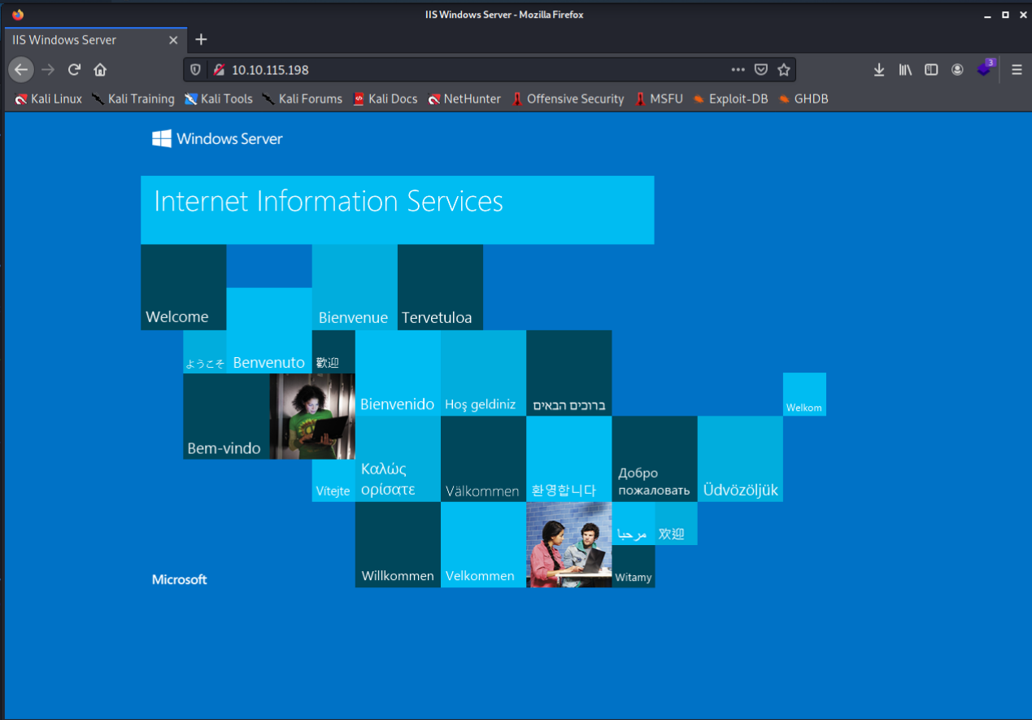
Task: Click the browser back arrow button
Action: [21, 70]
